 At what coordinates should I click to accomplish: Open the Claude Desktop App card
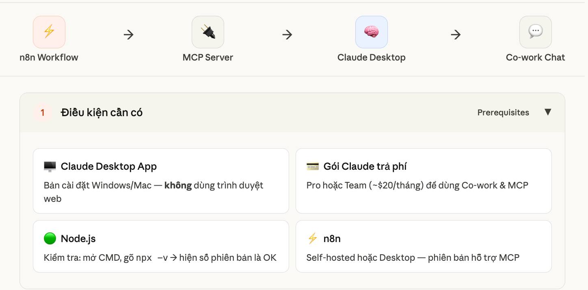[x=161, y=181]
